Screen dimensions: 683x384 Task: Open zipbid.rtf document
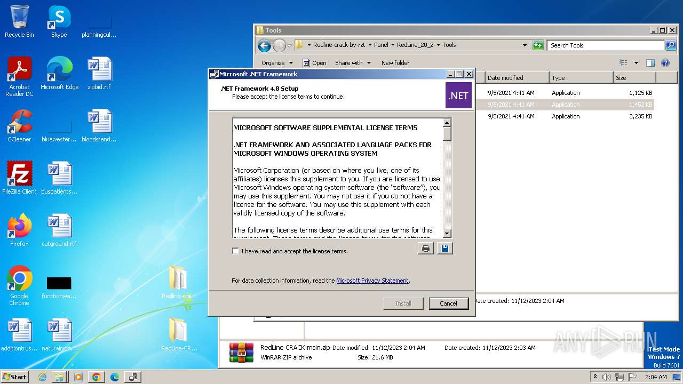pyautogui.click(x=99, y=74)
